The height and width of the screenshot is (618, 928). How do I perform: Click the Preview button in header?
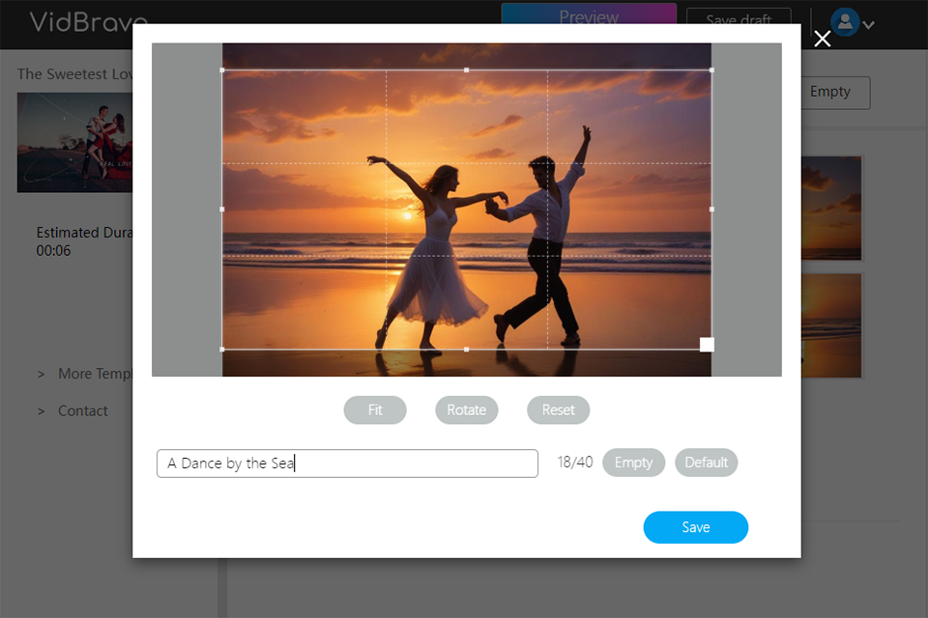[x=589, y=14]
